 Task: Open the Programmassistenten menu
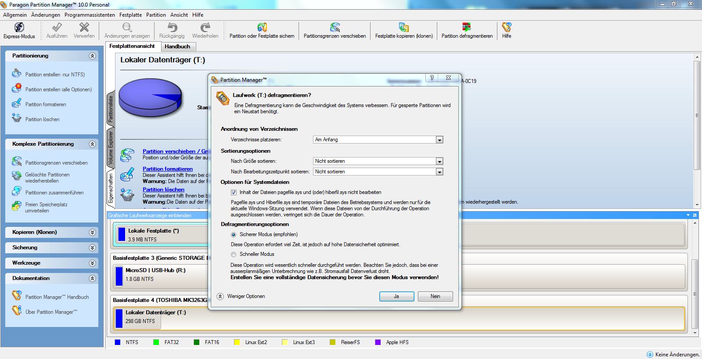point(90,14)
